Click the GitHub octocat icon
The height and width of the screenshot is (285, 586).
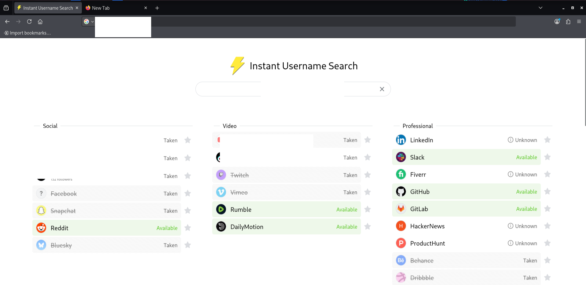coord(401,192)
